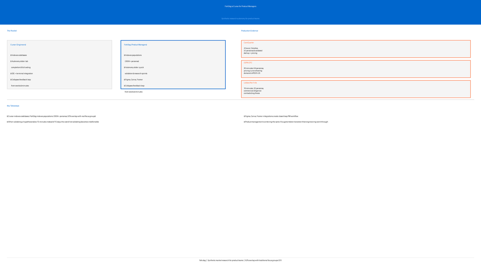Click 'Autonomy slider: tab' line

(x=19, y=61)
